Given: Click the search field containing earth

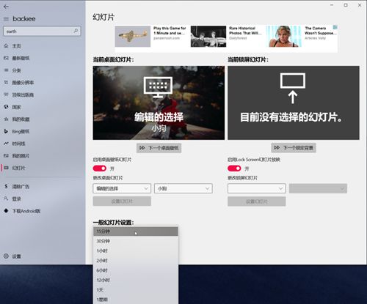Looking at the screenshot, I should (x=42, y=31).
